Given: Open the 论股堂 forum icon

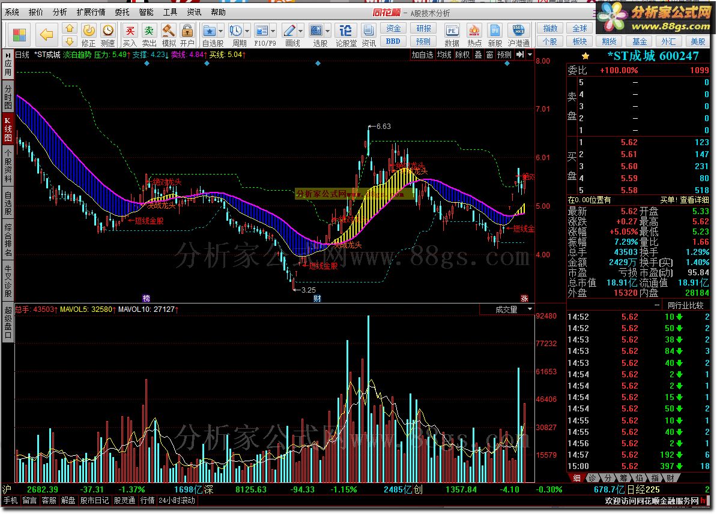Looking at the screenshot, I should (346, 35).
